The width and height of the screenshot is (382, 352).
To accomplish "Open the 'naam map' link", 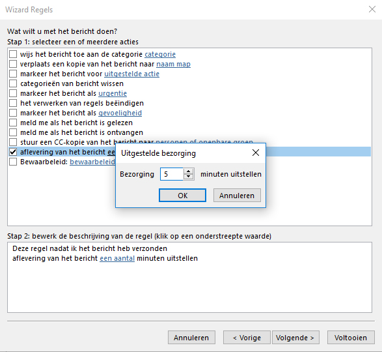I will (173, 64).
